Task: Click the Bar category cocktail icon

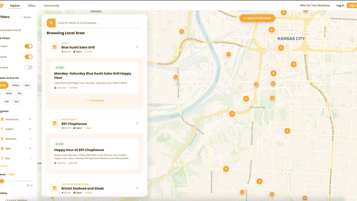Action: (x=2, y=158)
